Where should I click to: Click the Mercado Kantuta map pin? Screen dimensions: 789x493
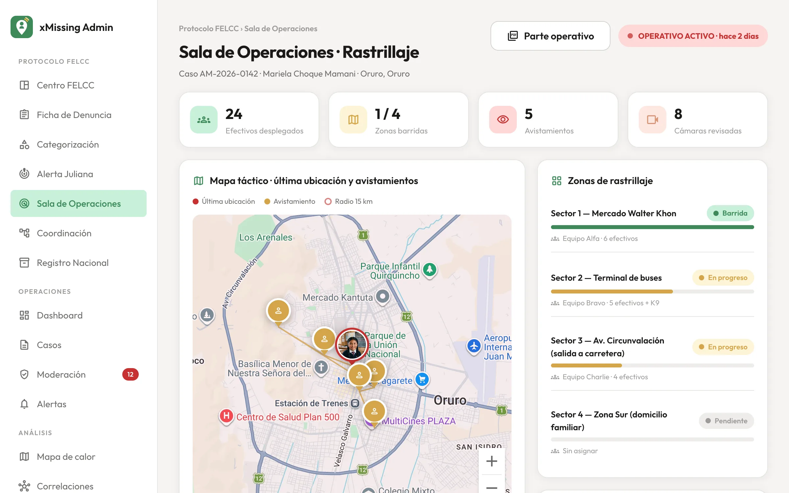point(383,297)
